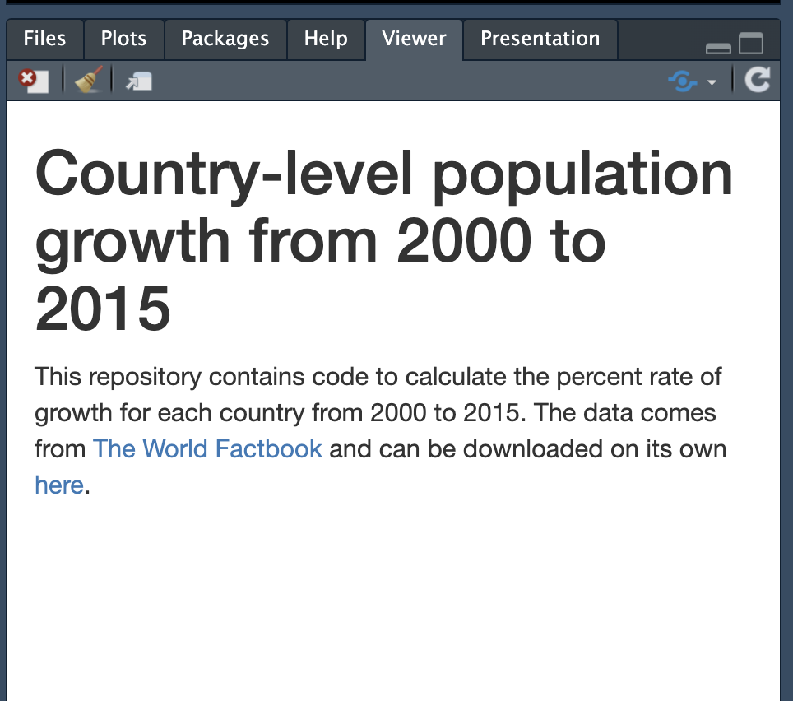Open the Plots tab

[x=123, y=39]
